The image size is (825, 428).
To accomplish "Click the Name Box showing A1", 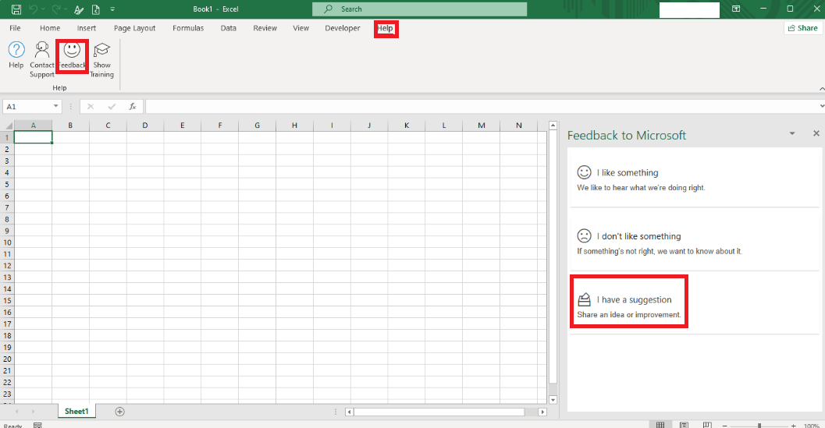I will pyautogui.click(x=27, y=106).
